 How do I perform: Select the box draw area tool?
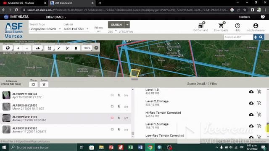(x=50, y=48)
